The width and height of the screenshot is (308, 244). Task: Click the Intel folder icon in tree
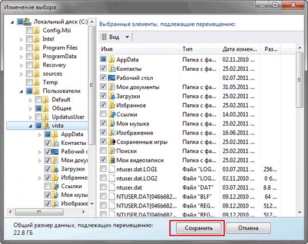point(37,39)
